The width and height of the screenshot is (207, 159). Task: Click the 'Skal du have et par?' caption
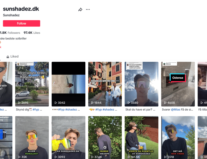coord(140,110)
